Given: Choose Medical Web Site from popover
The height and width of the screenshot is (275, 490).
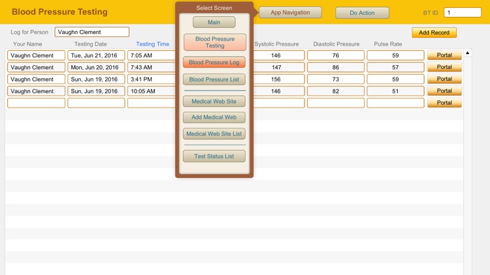Looking at the screenshot, I should tap(214, 101).
